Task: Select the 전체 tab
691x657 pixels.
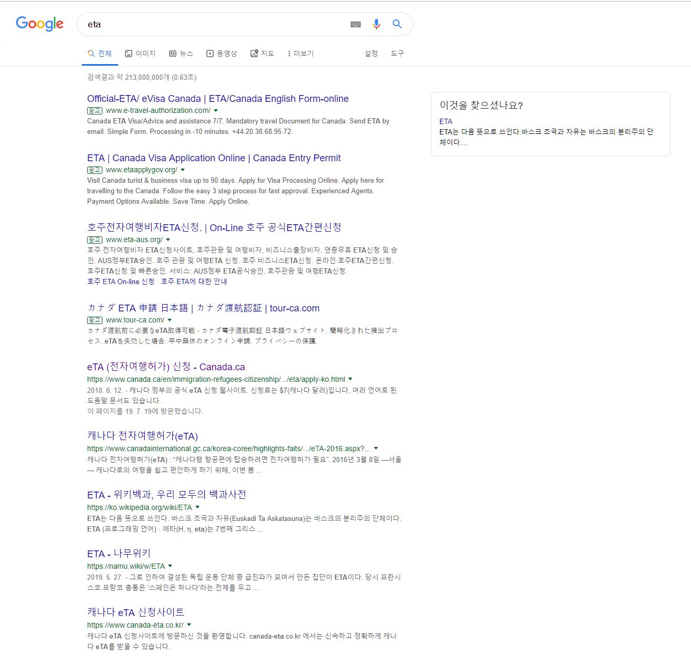Action: point(99,54)
